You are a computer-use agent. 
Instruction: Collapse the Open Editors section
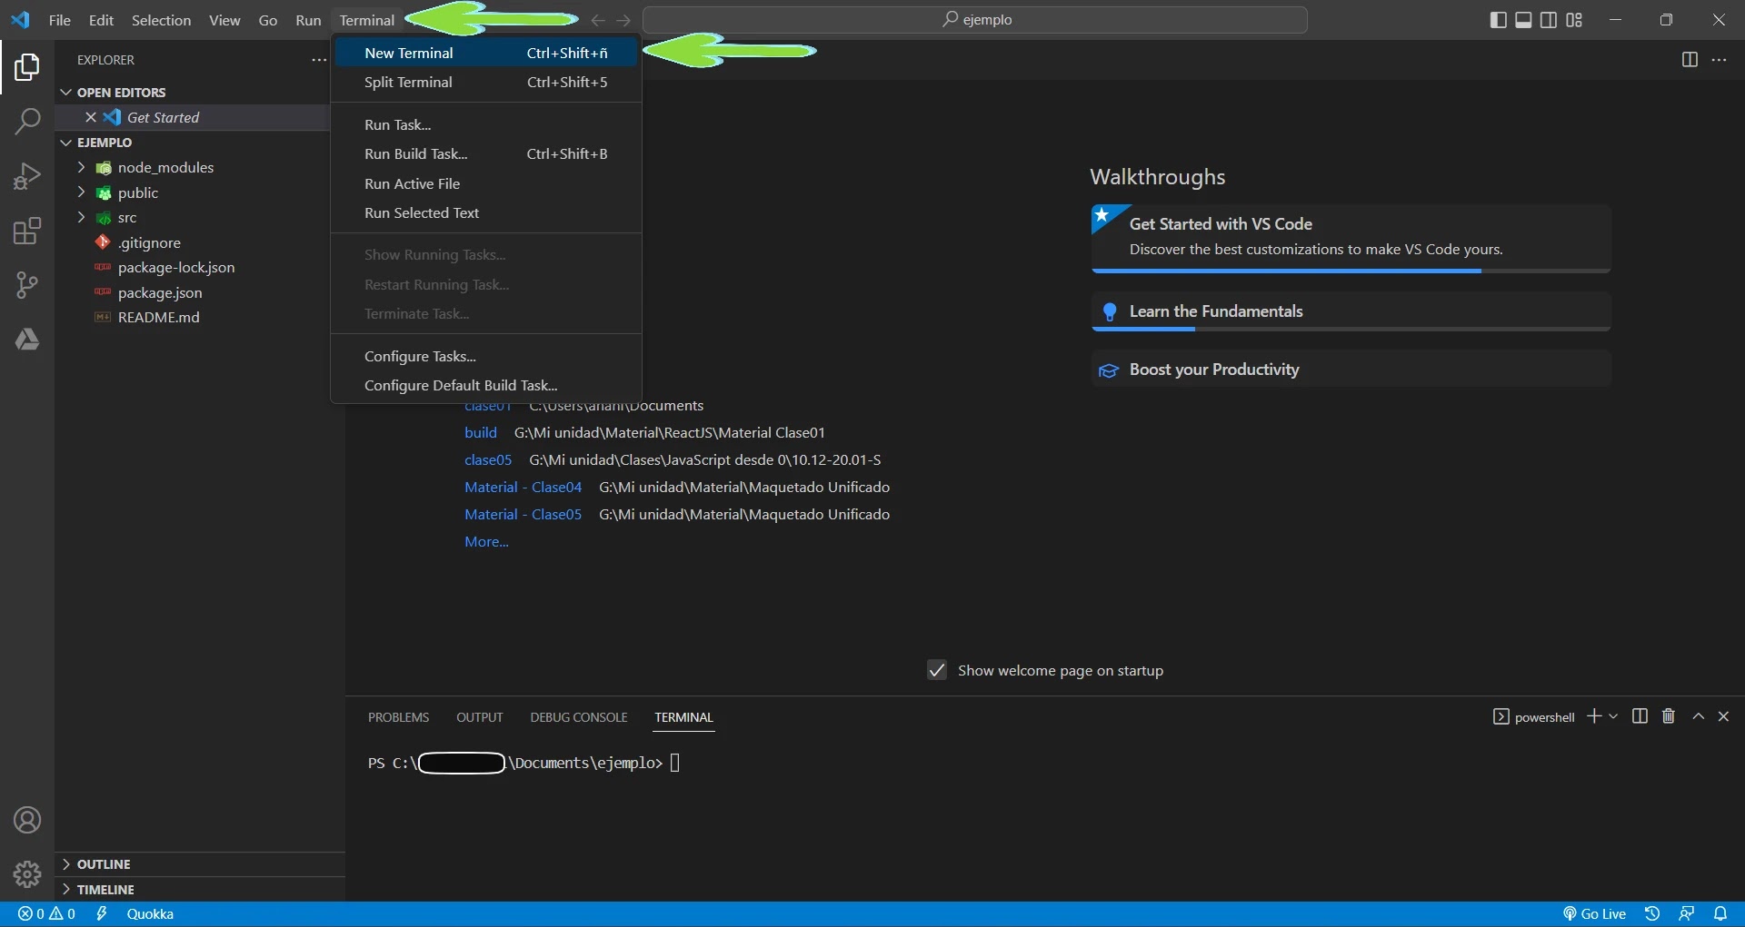(x=65, y=93)
